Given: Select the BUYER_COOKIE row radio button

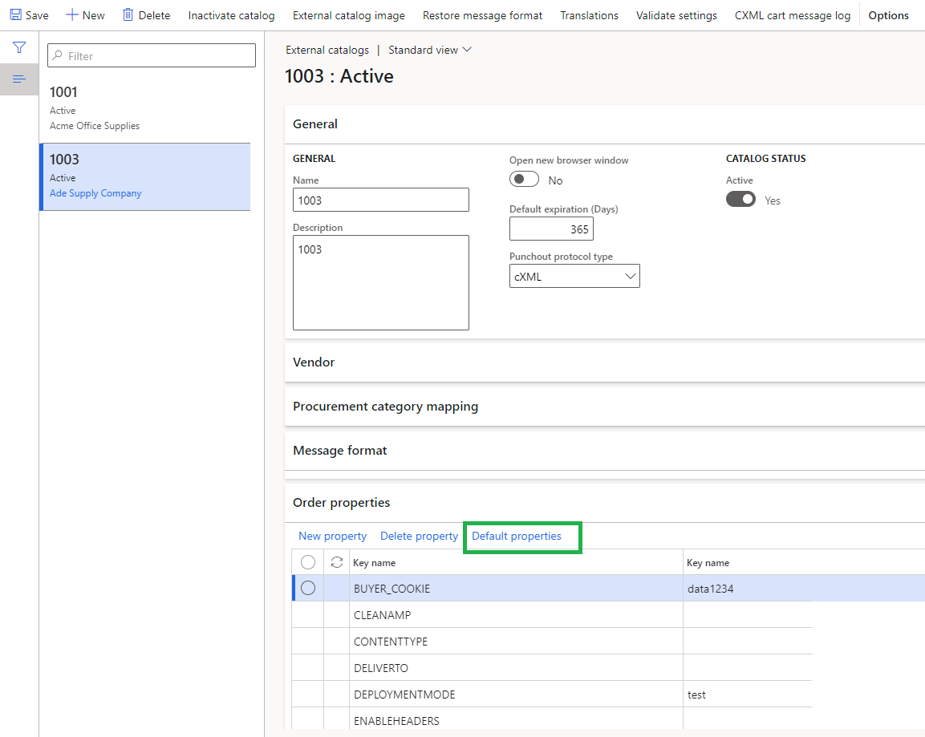Looking at the screenshot, I should [308, 589].
